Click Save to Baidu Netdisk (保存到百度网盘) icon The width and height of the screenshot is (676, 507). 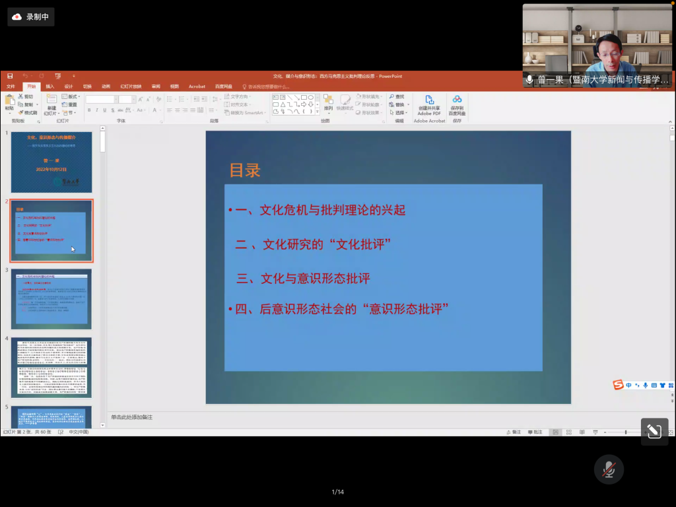pos(457,100)
